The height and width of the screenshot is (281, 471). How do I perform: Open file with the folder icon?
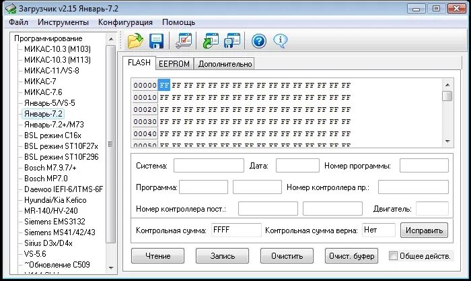click(x=135, y=40)
